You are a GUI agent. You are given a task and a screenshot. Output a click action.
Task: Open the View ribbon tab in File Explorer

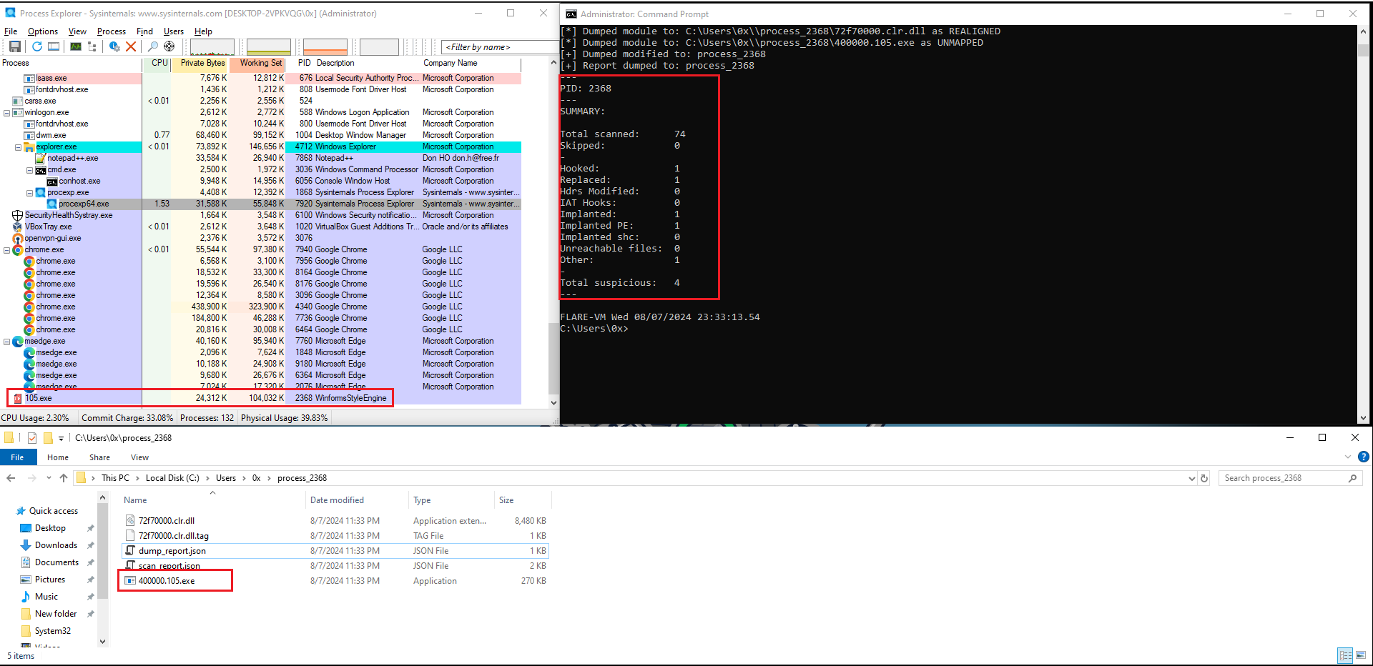(x=139, y=457)
